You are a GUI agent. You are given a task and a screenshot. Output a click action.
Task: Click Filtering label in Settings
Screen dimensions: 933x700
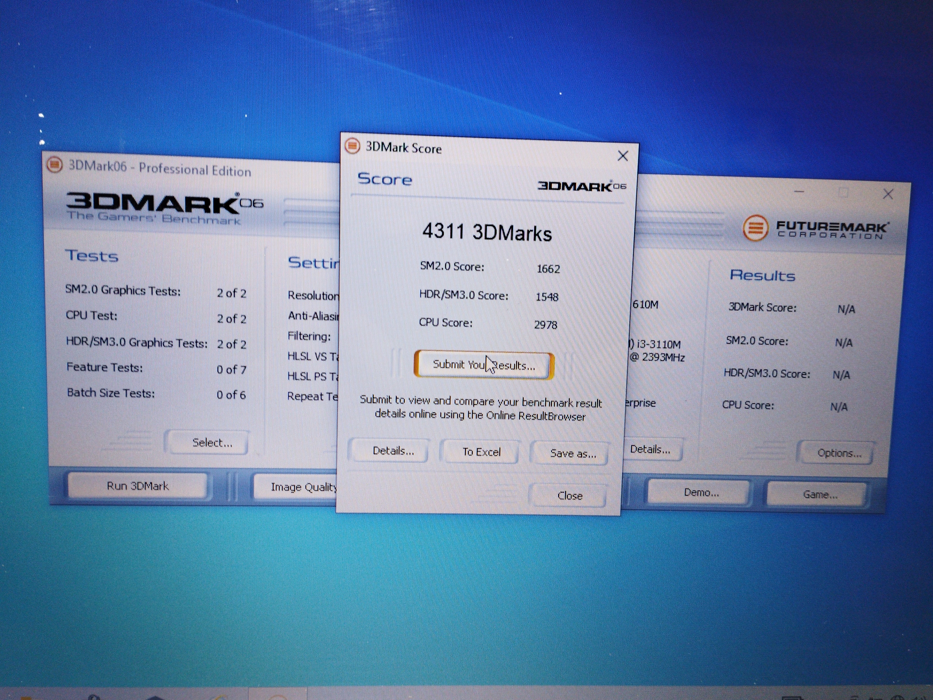[x=309, y=336]
